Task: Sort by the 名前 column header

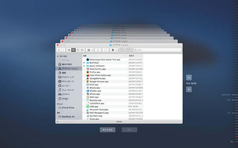Action: click(104, 56)
